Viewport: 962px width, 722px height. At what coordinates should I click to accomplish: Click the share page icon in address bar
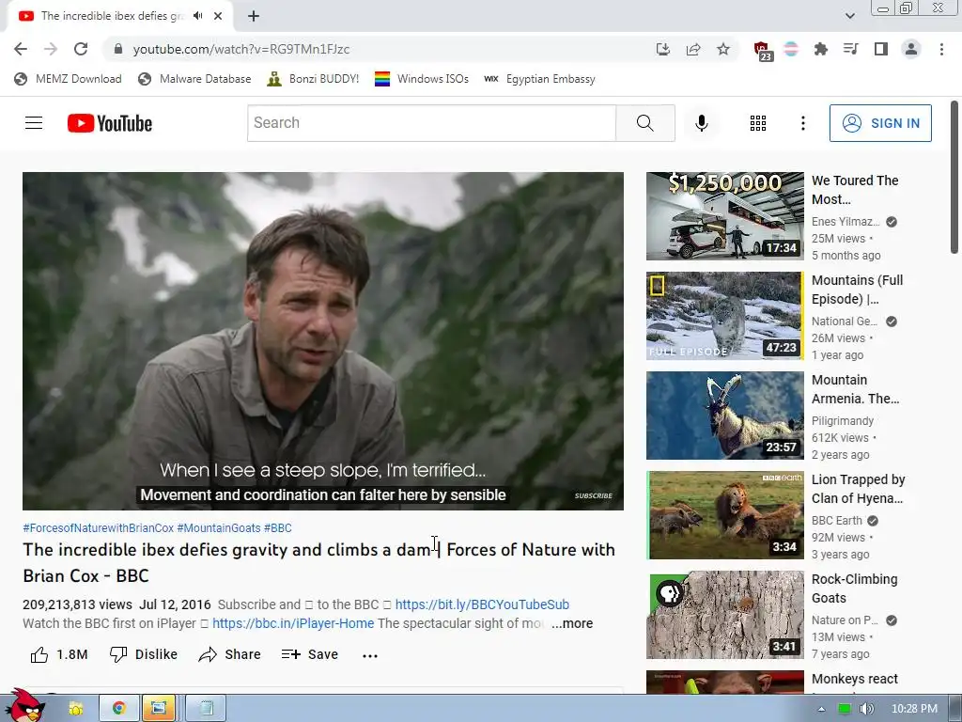pyautogui.click(x=693, y=49)
